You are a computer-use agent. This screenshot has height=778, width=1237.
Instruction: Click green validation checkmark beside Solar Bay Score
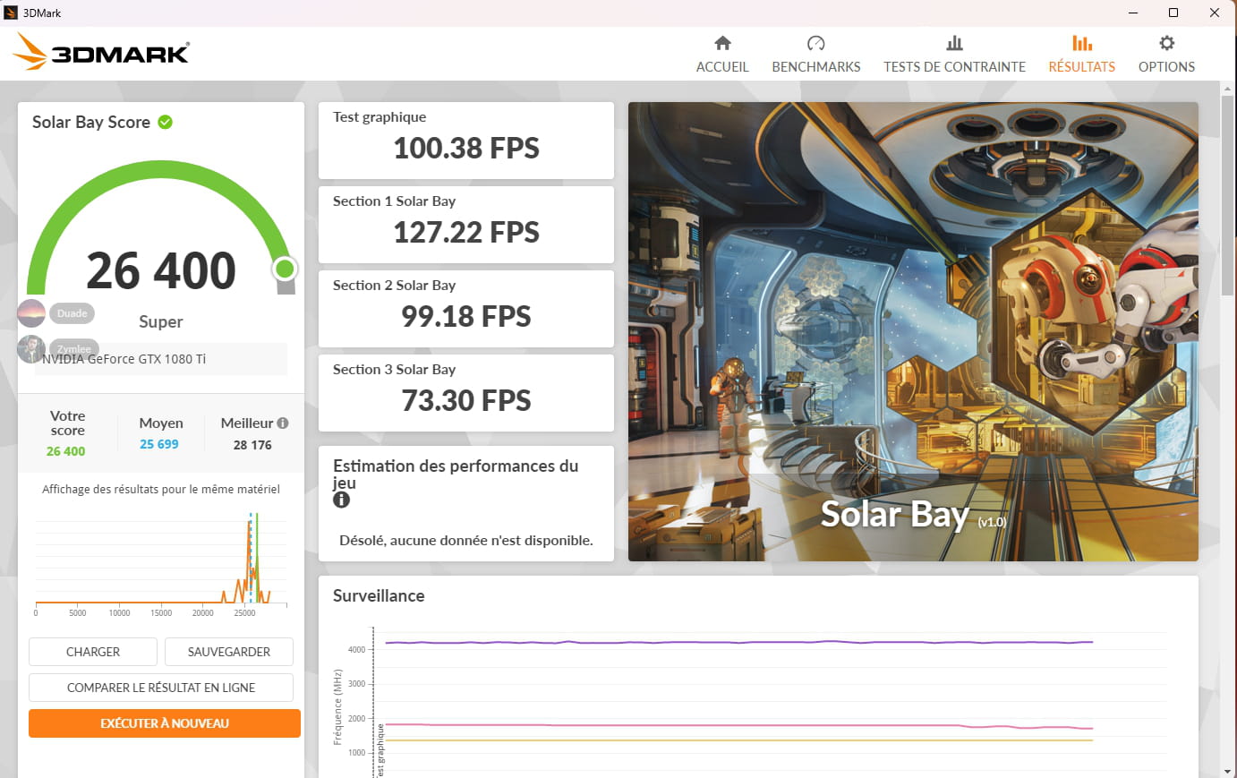pos(166,122)
